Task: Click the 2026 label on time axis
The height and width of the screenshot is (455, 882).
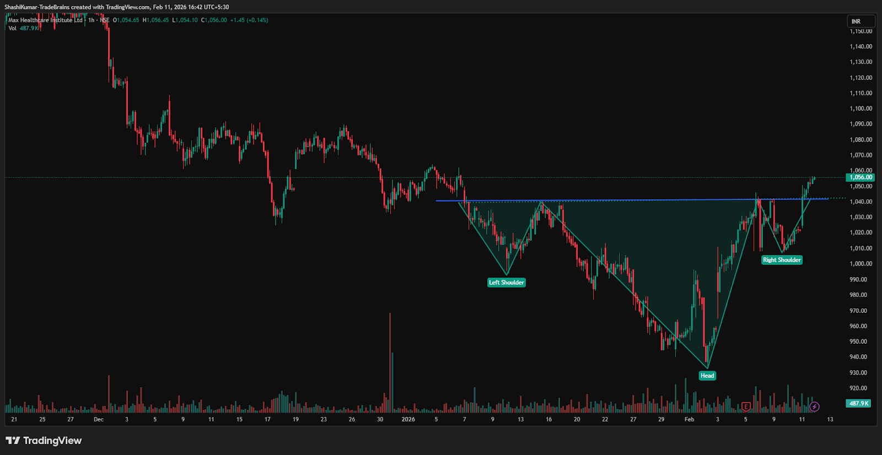Action: tap(408, 419)
